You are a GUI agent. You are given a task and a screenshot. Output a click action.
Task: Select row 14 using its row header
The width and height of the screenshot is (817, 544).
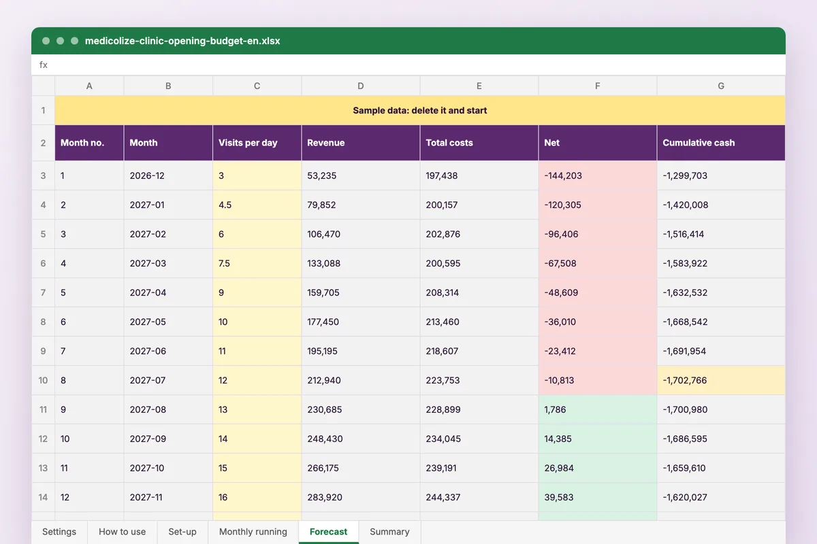coord(43,497)
